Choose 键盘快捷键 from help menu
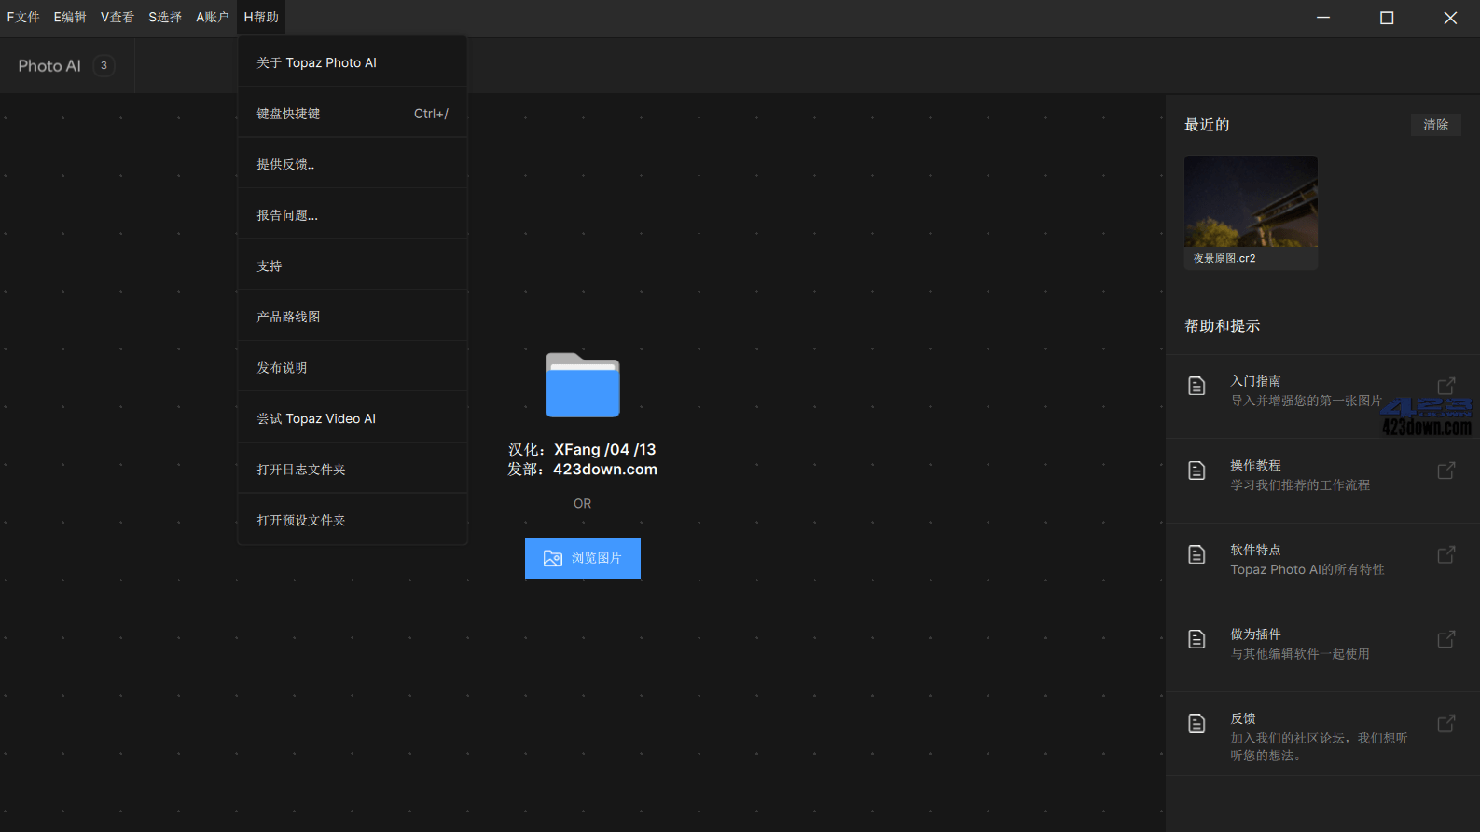Screen dimensions: 1480x832 (x=353, y=114)
